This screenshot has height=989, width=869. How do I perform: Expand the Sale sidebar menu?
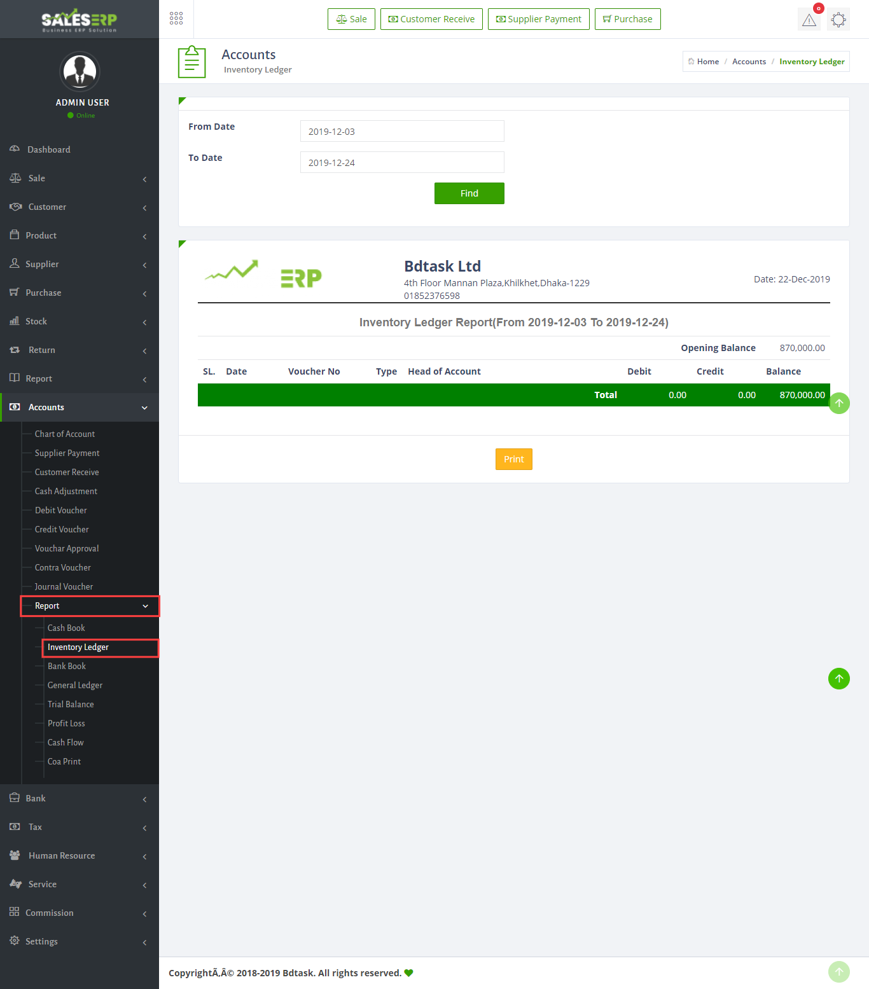coord(80,178)
